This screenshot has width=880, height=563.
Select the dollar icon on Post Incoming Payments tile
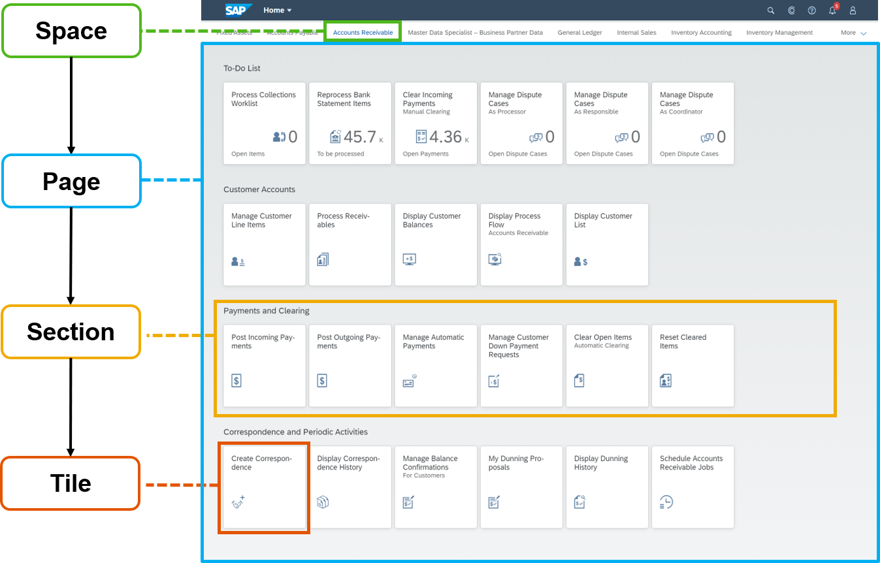[236, 379]
